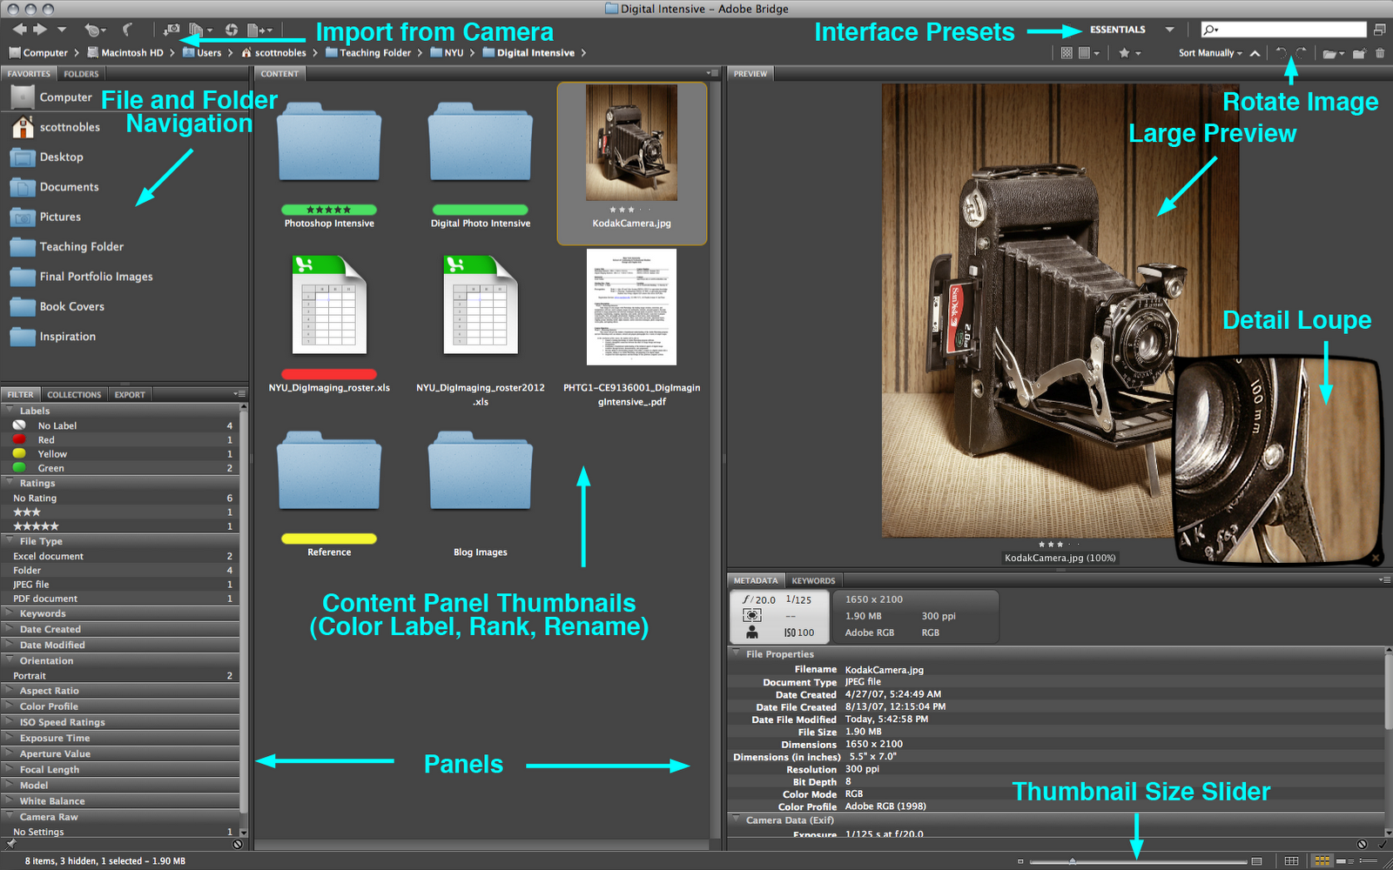Click the Create New Folder icon
Screen dimensions: 1393x870
tap(1359, 53)
